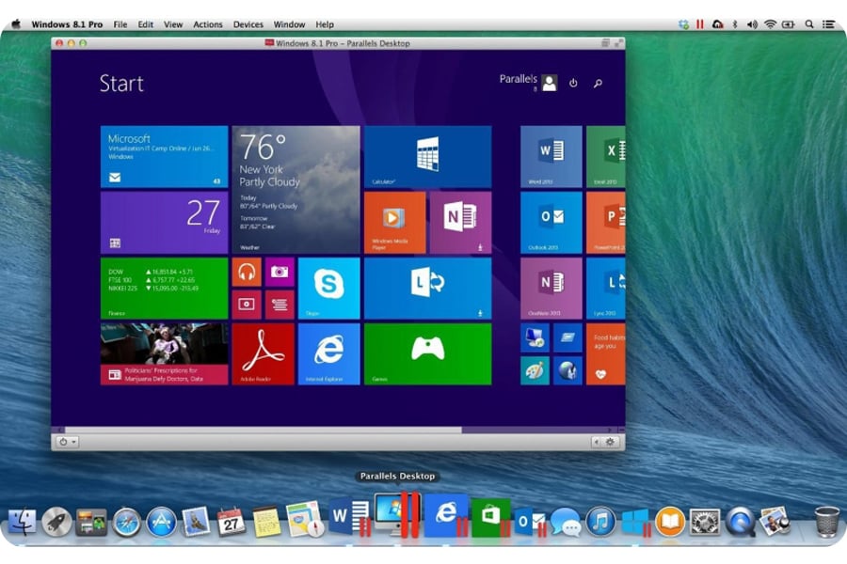Open the Internet Explorer tile
The image size is (847, 564).
pos(328,353)
